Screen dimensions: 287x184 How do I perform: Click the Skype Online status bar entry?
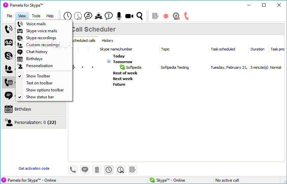point(167,180)
